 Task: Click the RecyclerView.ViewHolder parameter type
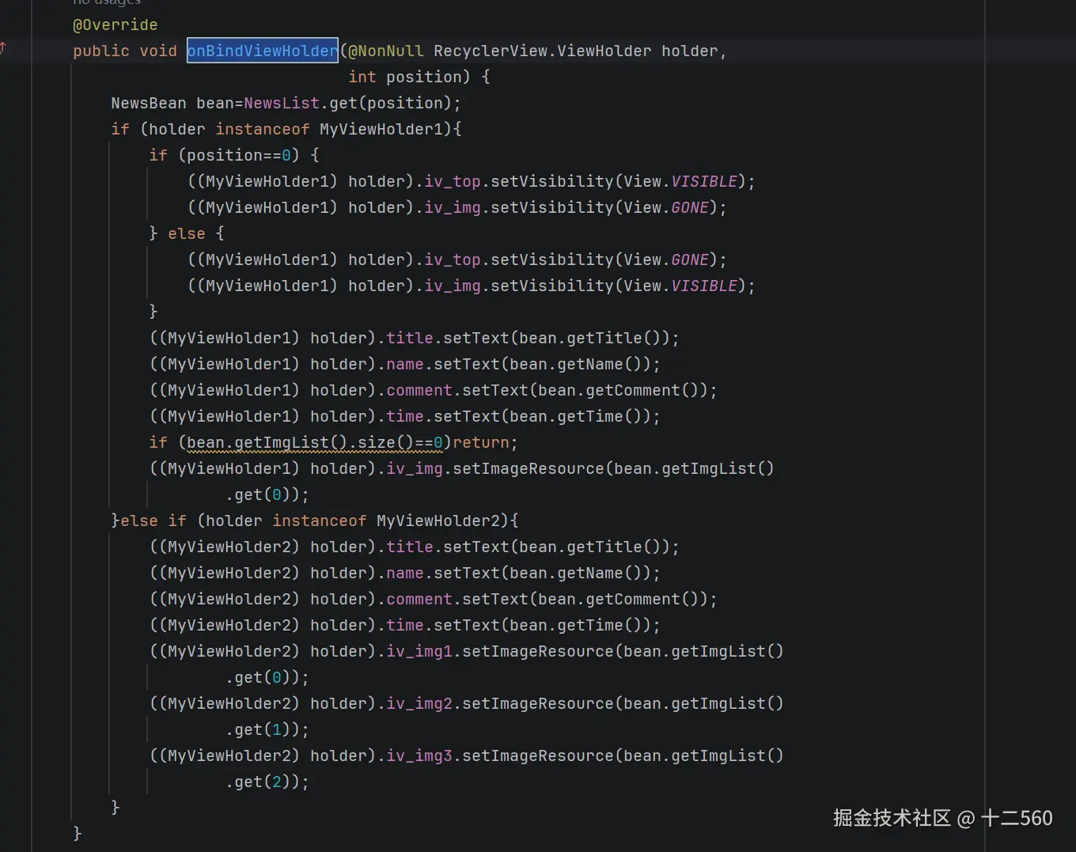point(543,51)
